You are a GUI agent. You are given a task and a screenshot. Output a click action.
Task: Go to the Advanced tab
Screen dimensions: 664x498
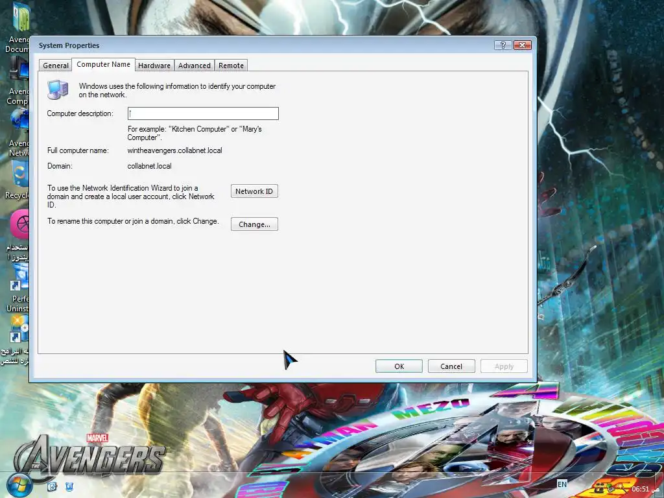coord(195,65)
